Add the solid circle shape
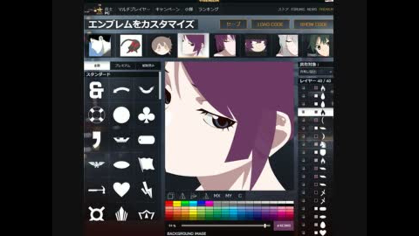The height and width of the screenshot is (236, 419). tap(121, 115)
